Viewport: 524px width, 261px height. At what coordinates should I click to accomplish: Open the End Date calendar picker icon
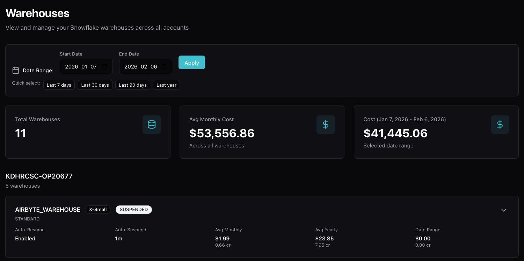tap(164, 66)
